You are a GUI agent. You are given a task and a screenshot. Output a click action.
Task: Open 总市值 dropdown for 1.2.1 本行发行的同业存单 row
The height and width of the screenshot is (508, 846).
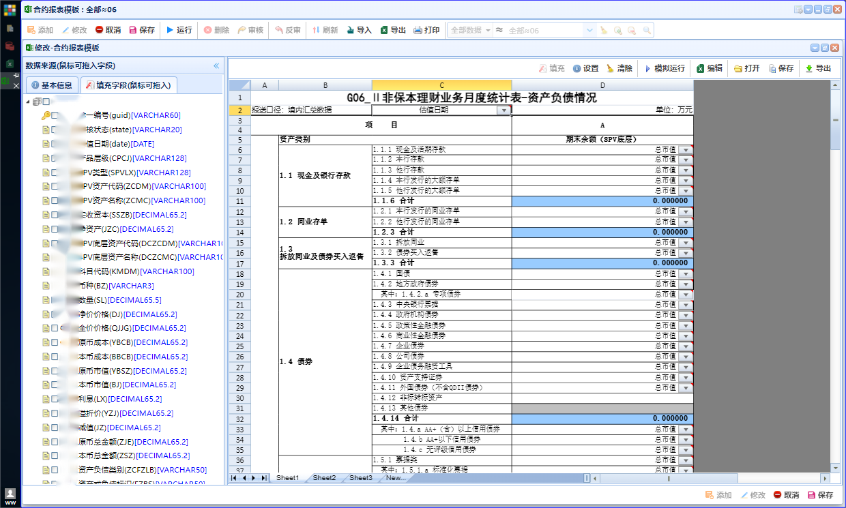pos(686,211)
